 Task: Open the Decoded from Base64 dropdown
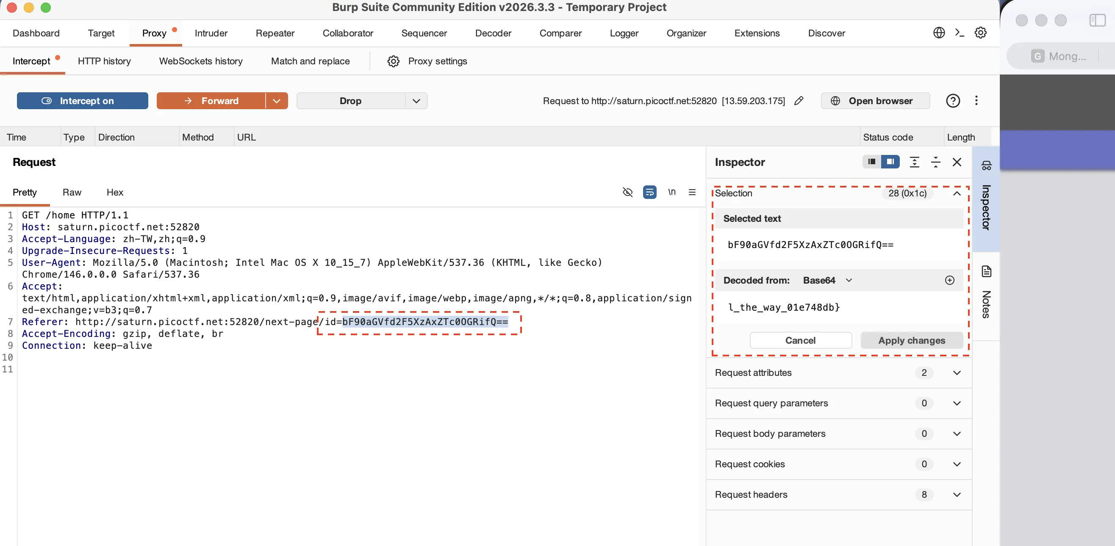pyautogui.click(x=828, y=280)
